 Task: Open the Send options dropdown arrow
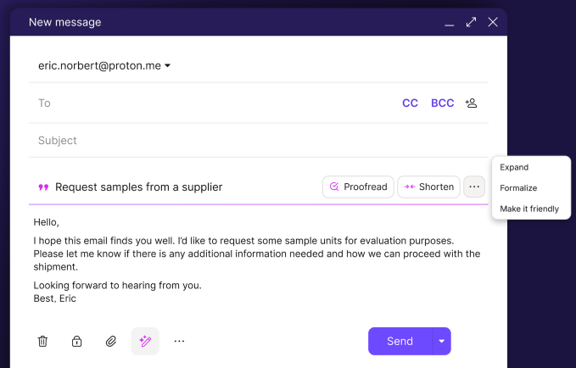click(441, 341)
